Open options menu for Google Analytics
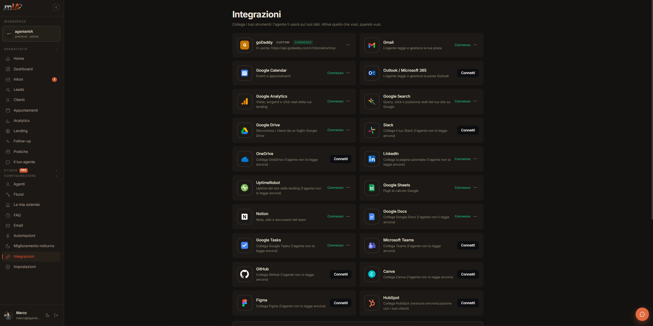Screen dimensions: 653x326 348,101
